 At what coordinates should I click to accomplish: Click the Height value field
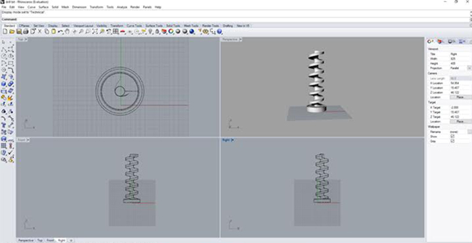tap(461, 64)
